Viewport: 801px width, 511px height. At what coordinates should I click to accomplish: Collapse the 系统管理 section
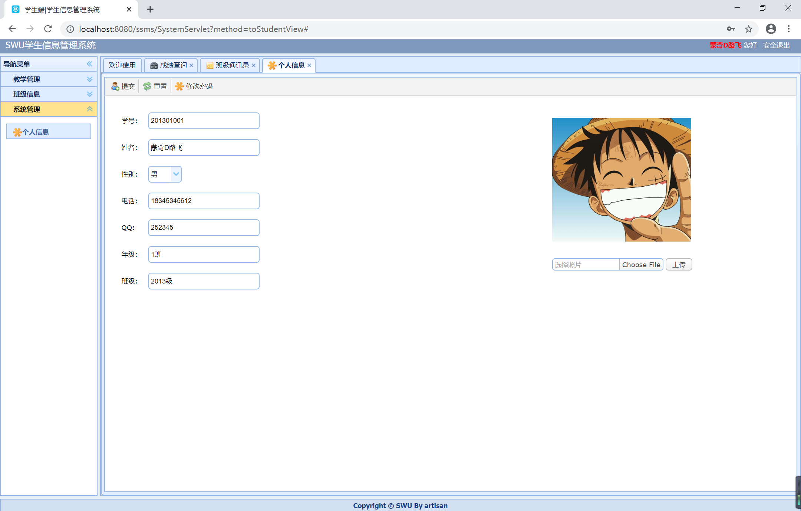coord(89,109)
